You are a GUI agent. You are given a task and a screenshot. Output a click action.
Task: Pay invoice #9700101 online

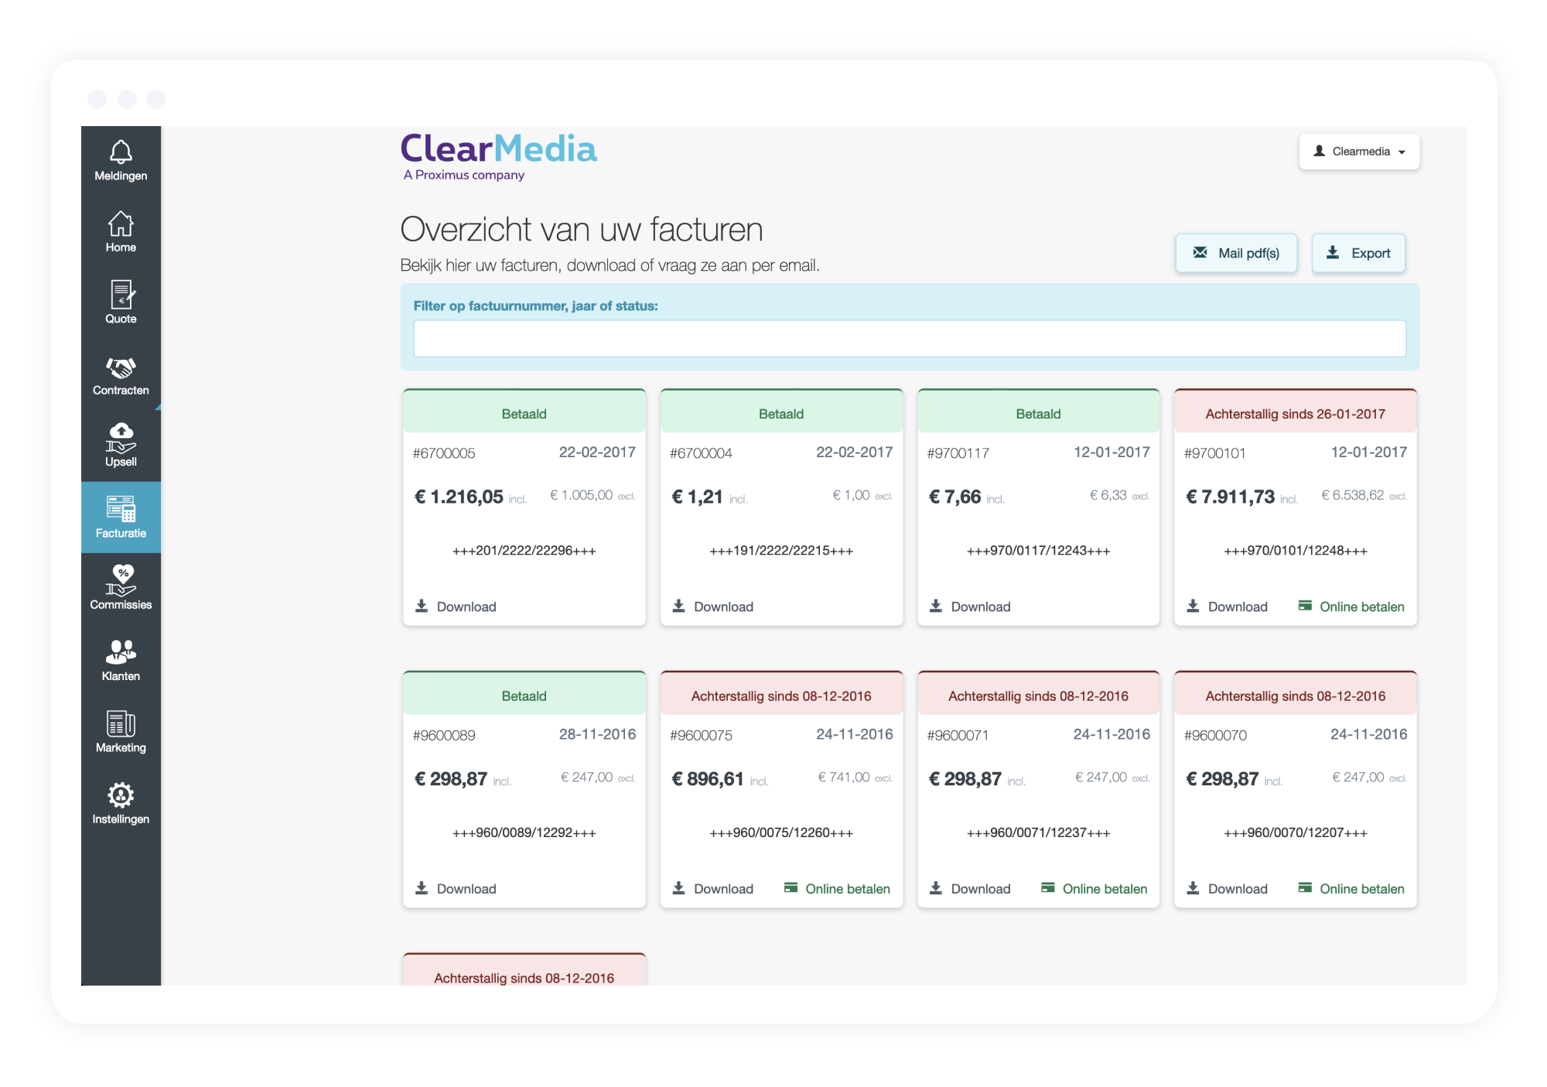point(1351,607)
